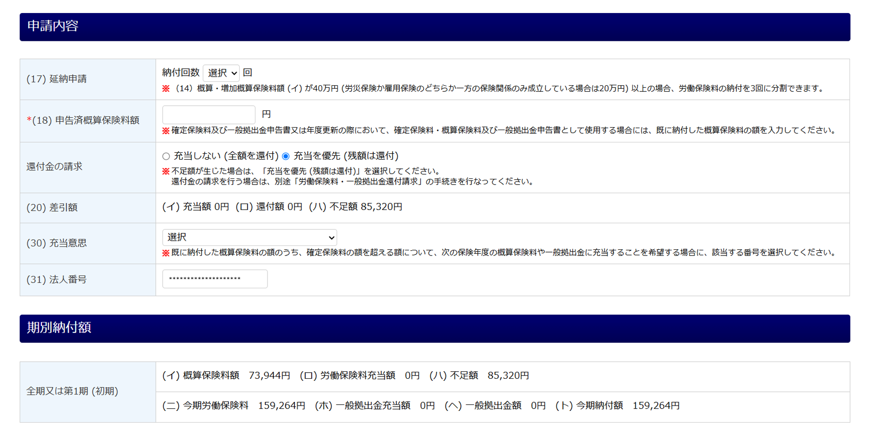
Task: Click the (ヘ) 一般拠出金額 0円 value
Action: tap(495, 406)
